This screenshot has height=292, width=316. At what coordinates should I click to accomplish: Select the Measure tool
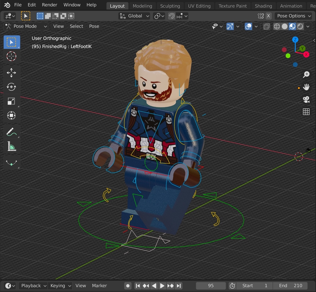click(x=12, y=146)
